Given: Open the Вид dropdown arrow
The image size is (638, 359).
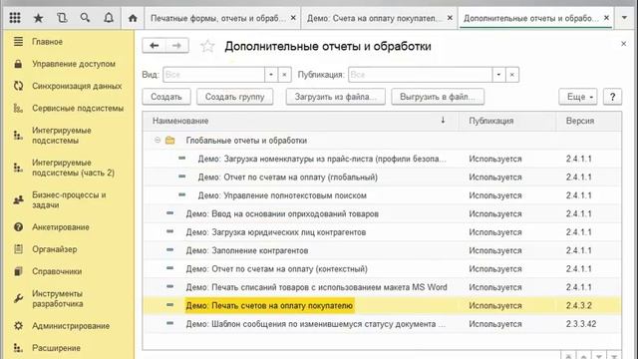Looking at the screenshot, I should (271, 75).
